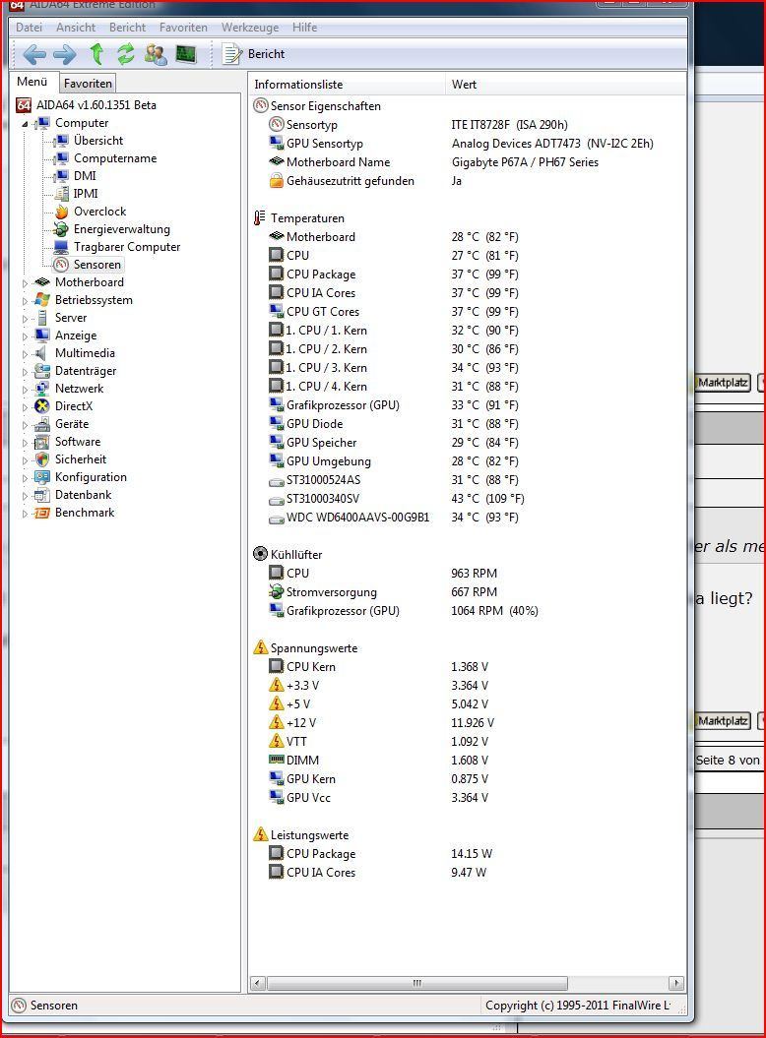Click the horizontal scrollbar left arrow

pyautogui.click(x=257, y=983)
